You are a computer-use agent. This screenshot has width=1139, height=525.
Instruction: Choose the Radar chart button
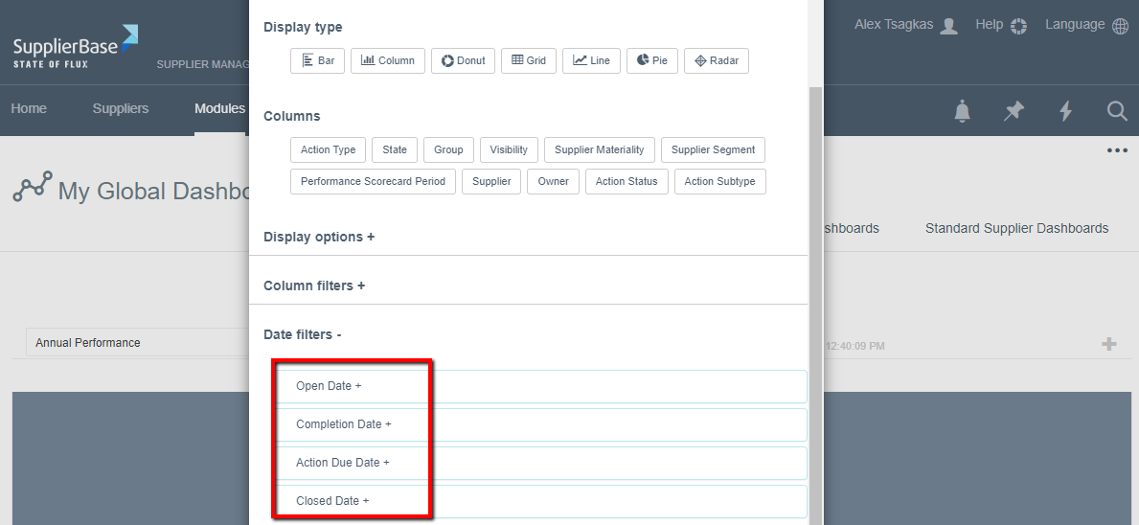click(x=717, y=60)
